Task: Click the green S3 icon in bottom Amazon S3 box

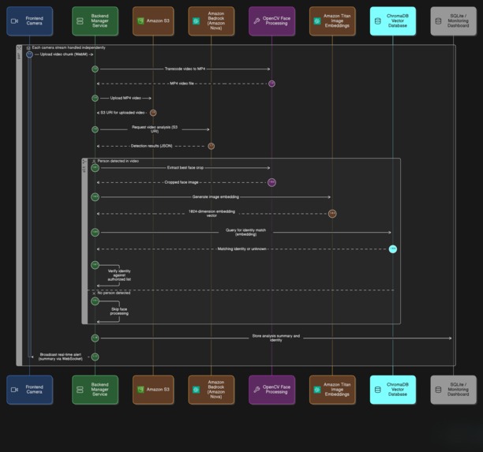Action: (x=140, y=390)
